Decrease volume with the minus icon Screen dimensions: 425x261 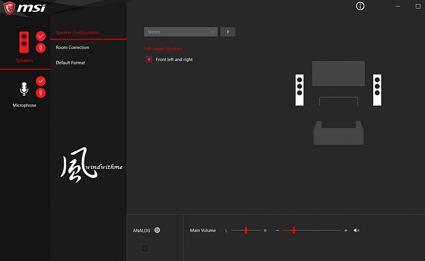[x=277, y=230]
